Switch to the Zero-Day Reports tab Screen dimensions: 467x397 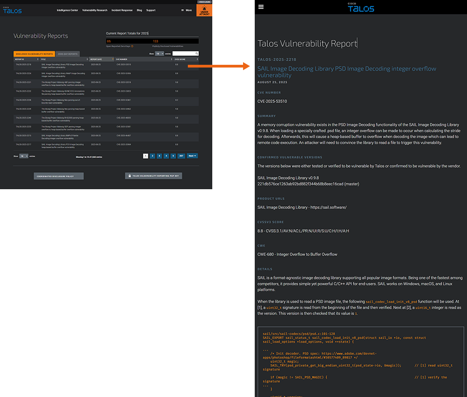click(x=67, y=54)
